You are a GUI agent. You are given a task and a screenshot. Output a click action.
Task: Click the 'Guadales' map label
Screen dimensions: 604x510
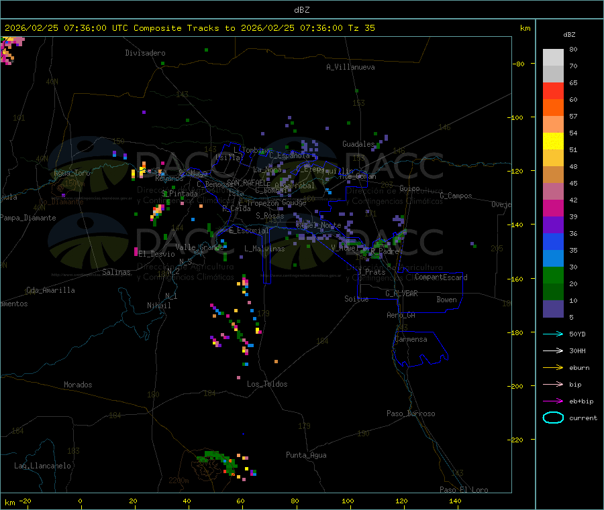[358, 144]
